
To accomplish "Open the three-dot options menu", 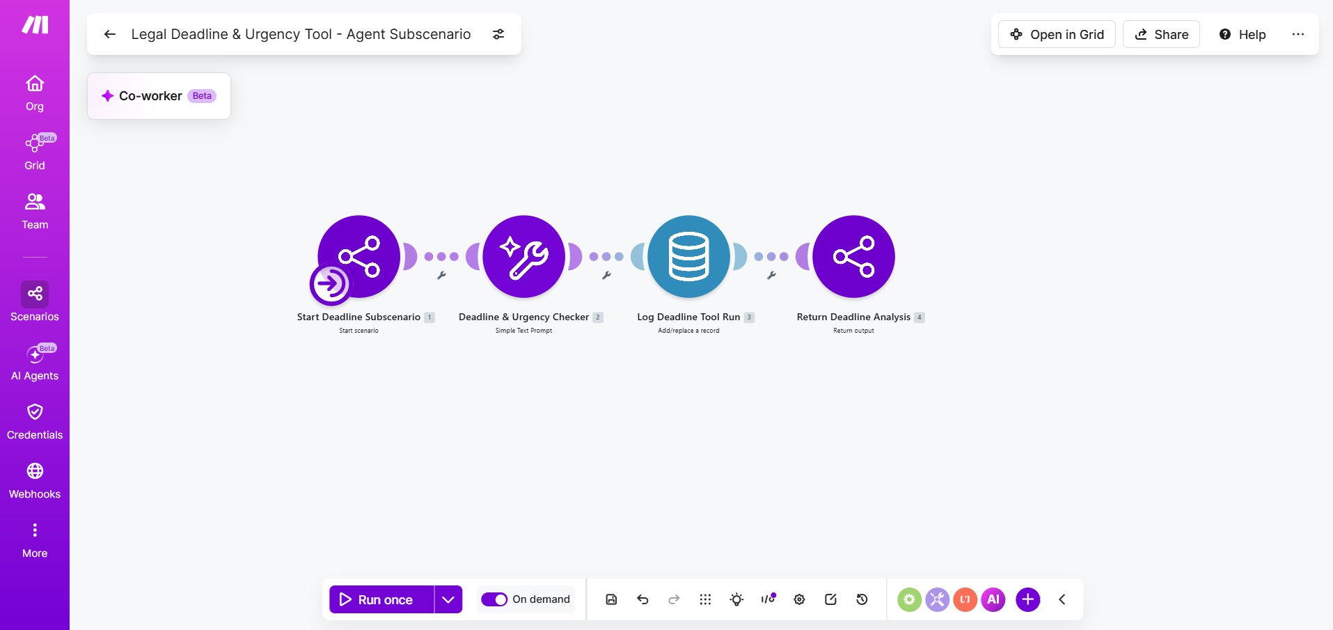I will click(1298, 34).
